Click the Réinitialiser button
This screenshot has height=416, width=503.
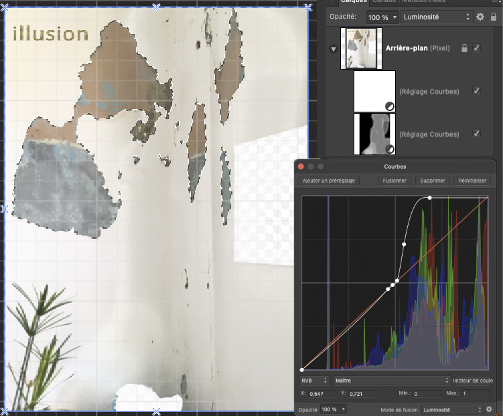(472, 181)
